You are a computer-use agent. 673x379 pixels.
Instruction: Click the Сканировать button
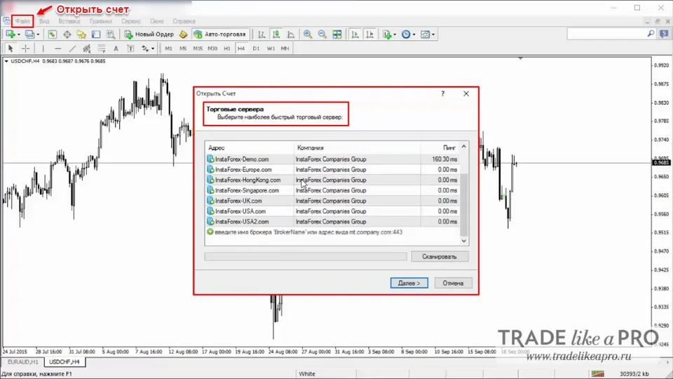[440, 257]
